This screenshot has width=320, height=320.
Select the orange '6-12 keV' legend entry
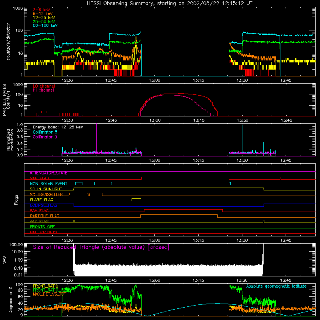pos(43,14)
